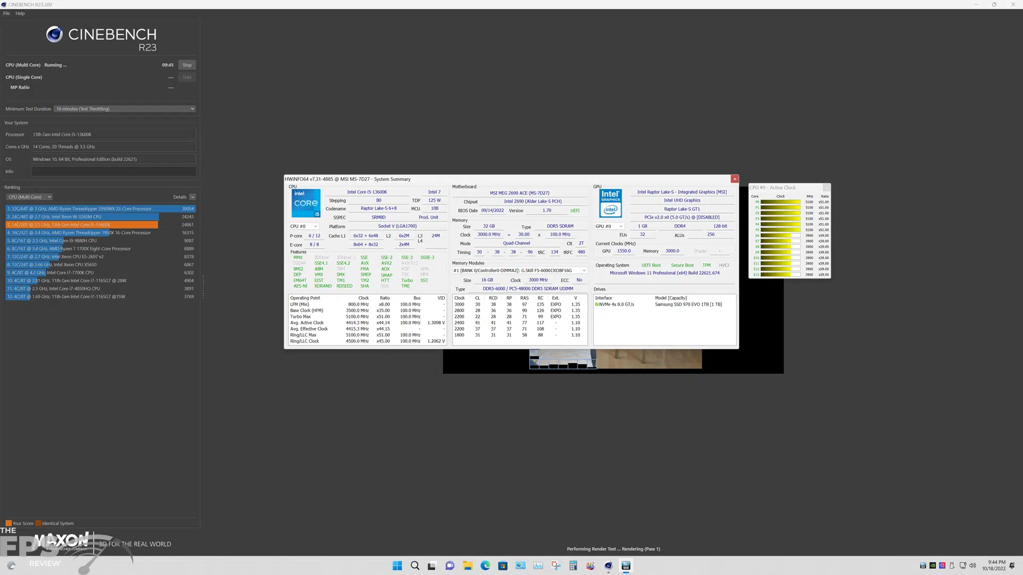Open the File menu in Cinebench

click(x=6, y=13)
